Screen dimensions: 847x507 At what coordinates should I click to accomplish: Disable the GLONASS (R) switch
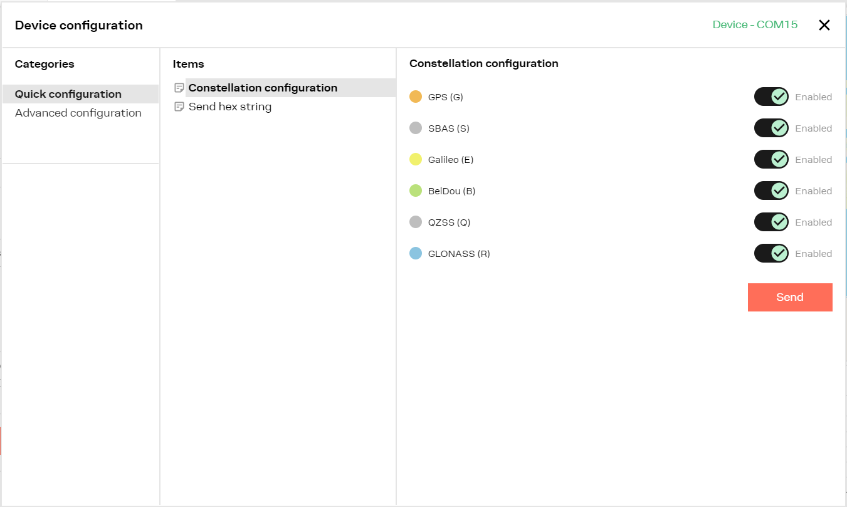[x=771, y=253]
